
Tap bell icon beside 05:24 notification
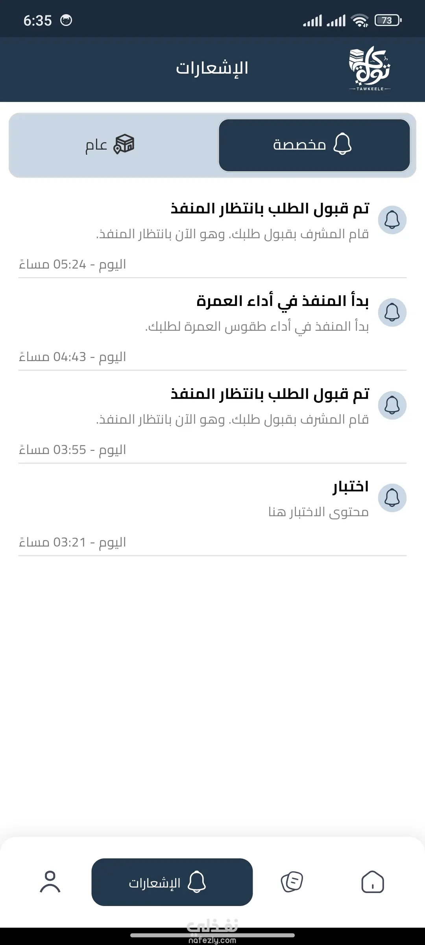point(392,220)
